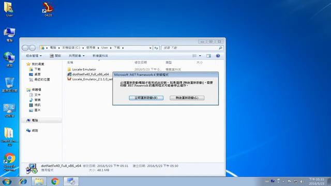The width and height of the screenshot is (331, 186).
Task: Click the Explorer back navigation button
Action: click(25, 48)
